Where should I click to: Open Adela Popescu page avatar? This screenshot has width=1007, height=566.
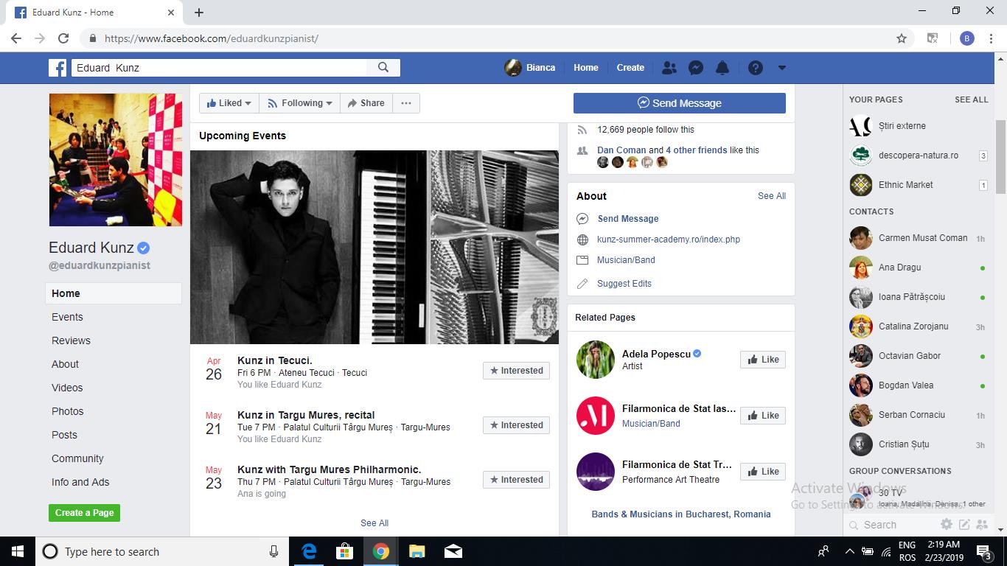point(596,360)
